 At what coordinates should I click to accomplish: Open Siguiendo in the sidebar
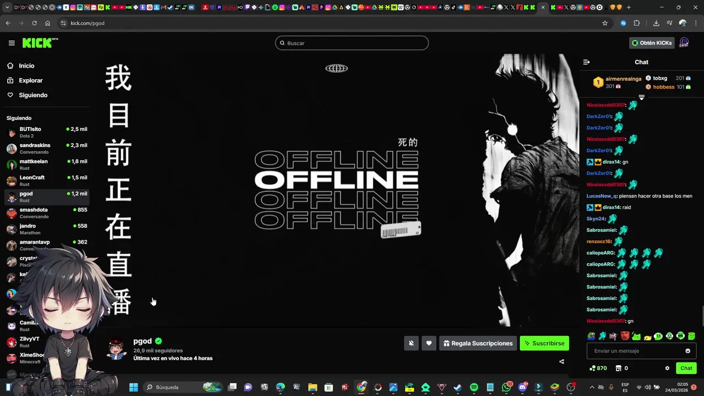tap(33, 95)
